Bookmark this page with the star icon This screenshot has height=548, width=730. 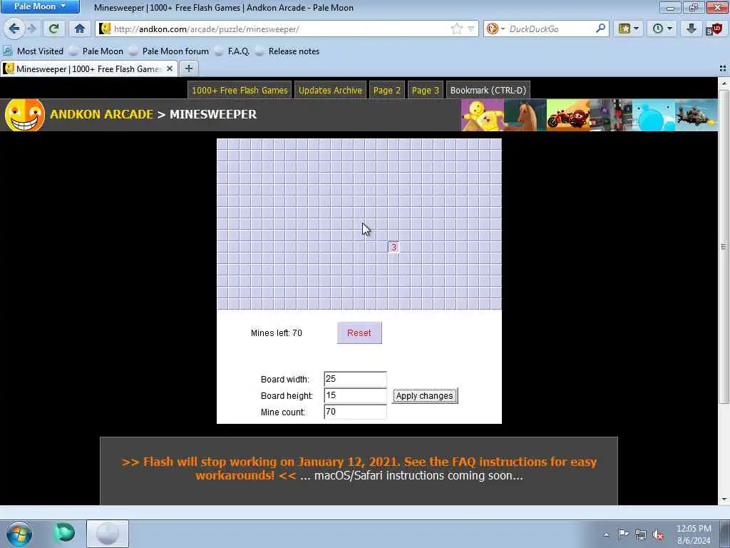(457, 29)
